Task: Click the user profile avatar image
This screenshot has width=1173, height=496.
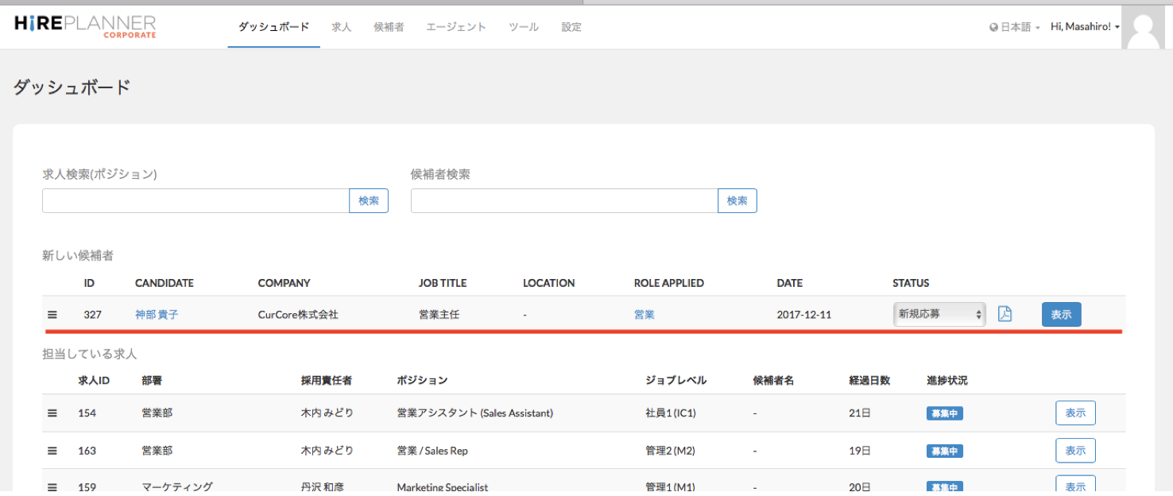Action: pos(1146,28)
